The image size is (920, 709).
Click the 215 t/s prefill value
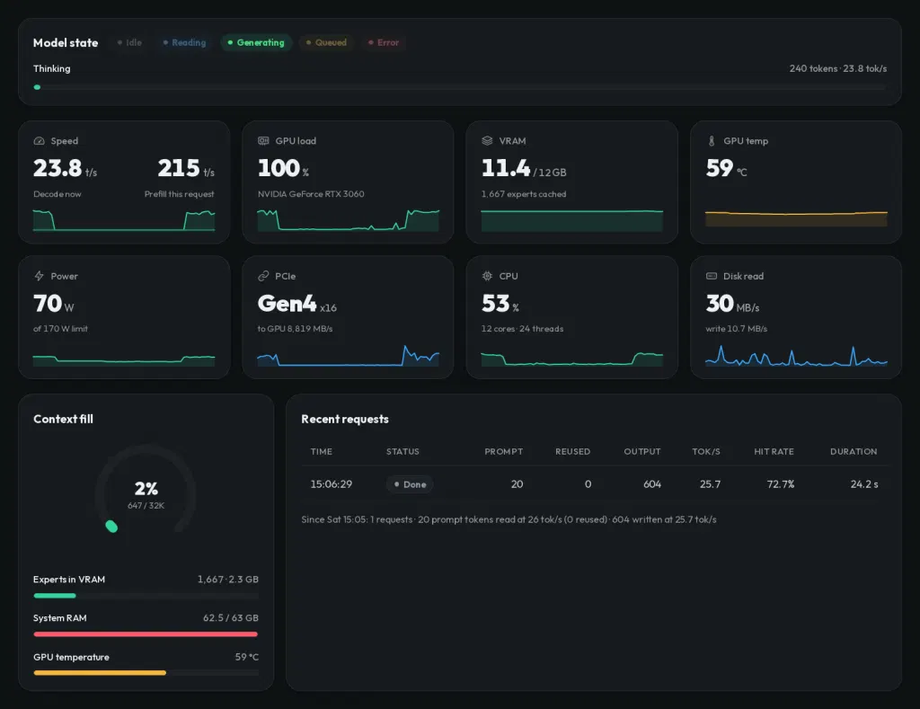click(x=186, y=168)
